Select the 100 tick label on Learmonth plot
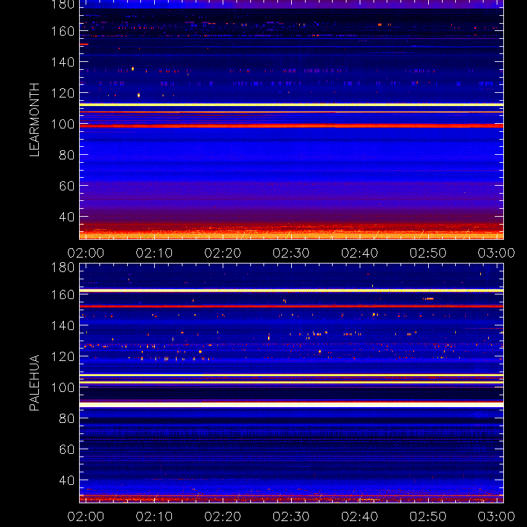The height and width of the screenshot is (527, 527). [x=63, y=125]
